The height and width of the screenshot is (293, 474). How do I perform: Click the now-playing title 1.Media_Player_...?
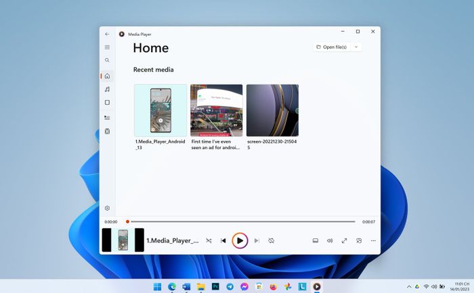[173, 240]
